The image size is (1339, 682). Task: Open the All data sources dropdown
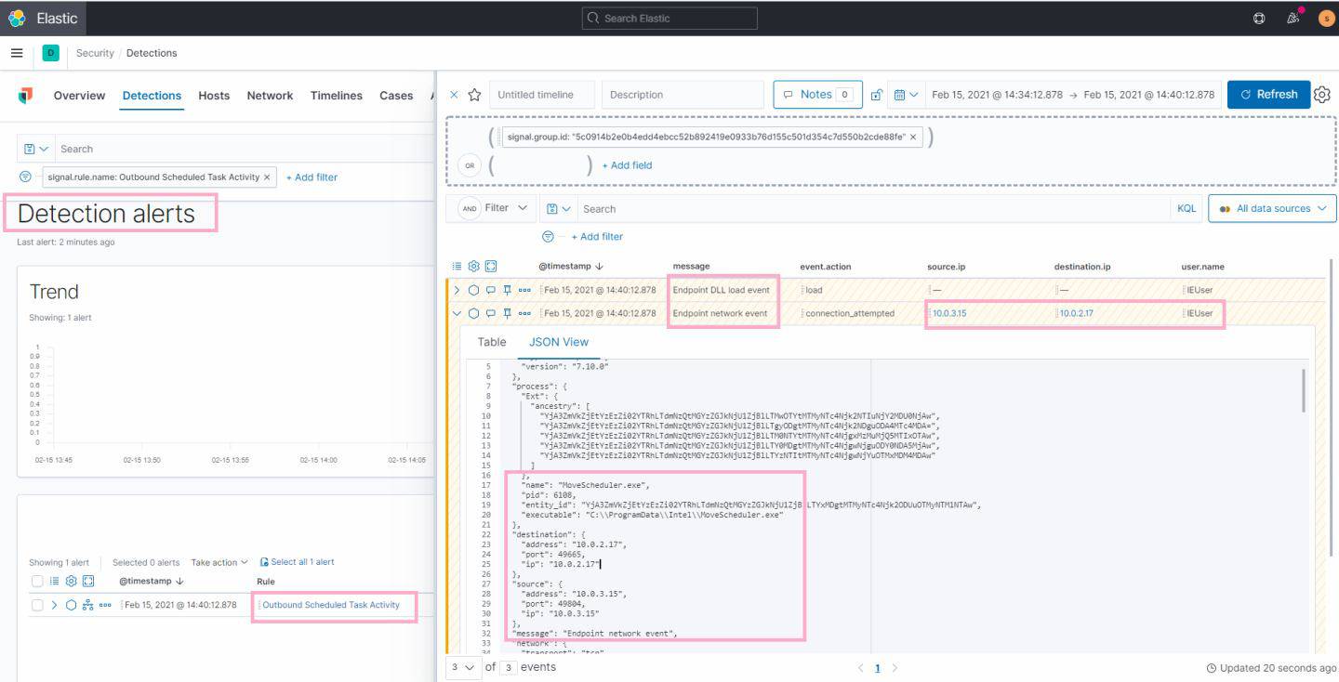coord(1272,209)
